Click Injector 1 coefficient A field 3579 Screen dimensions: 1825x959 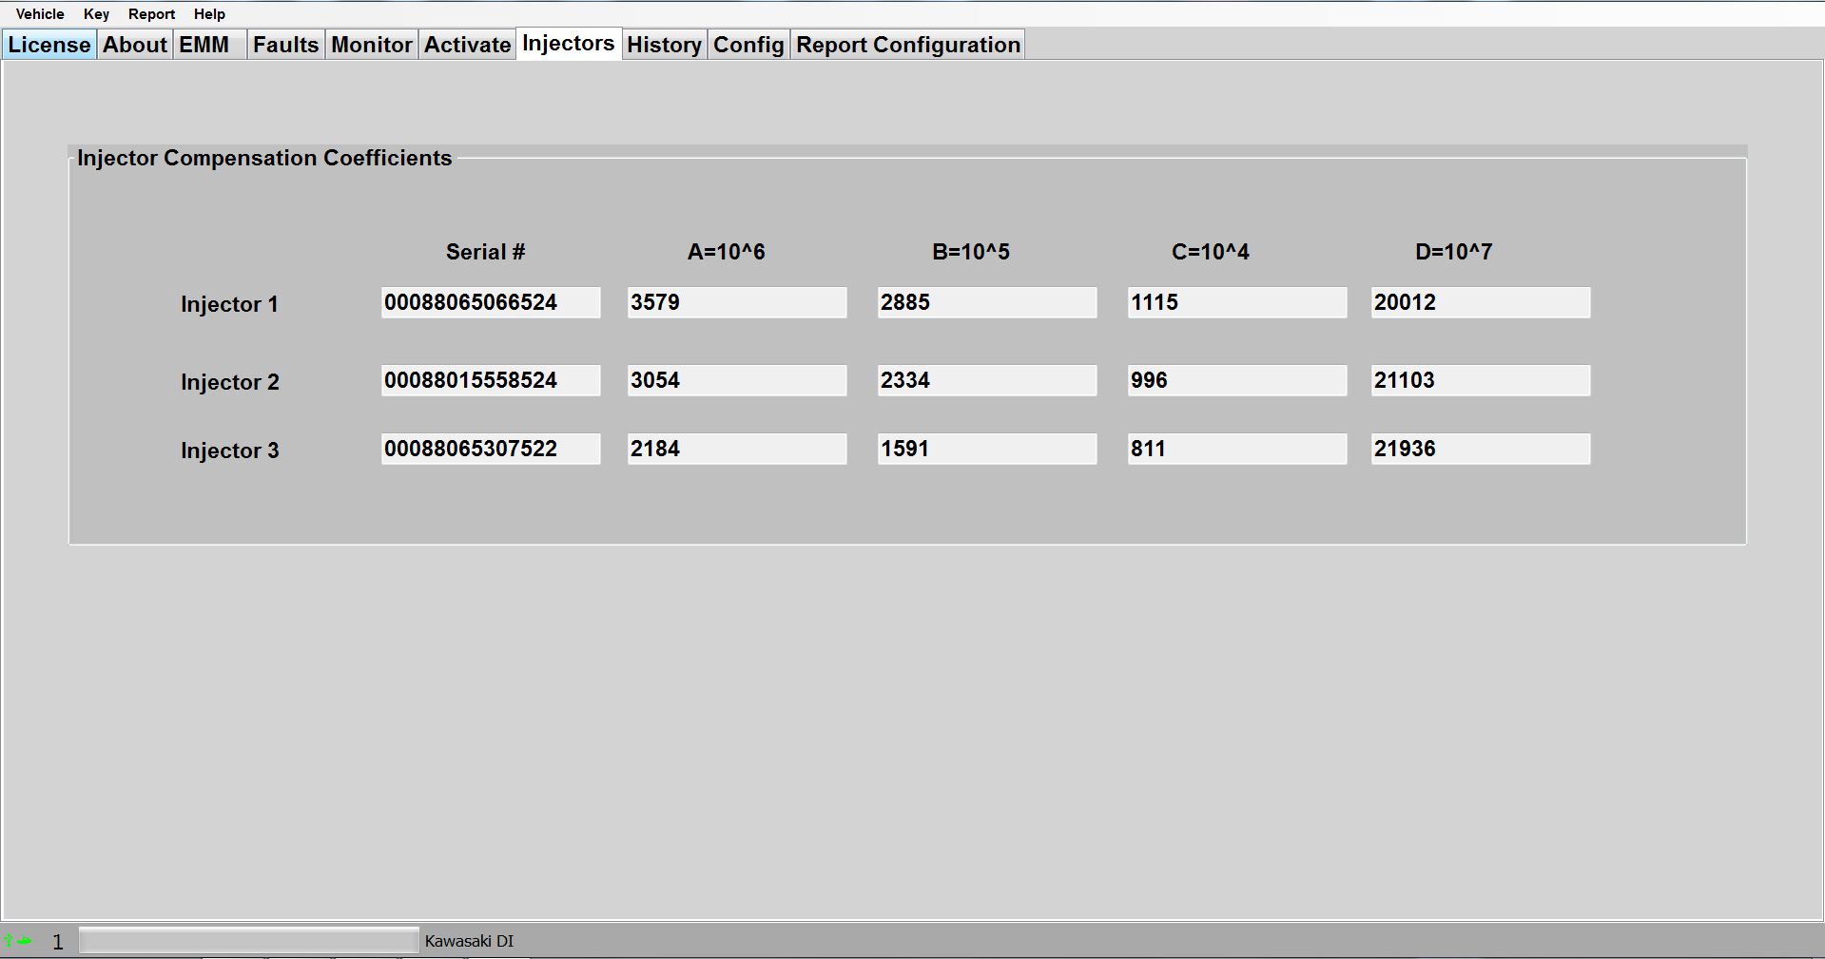click(x=737, y=302)
